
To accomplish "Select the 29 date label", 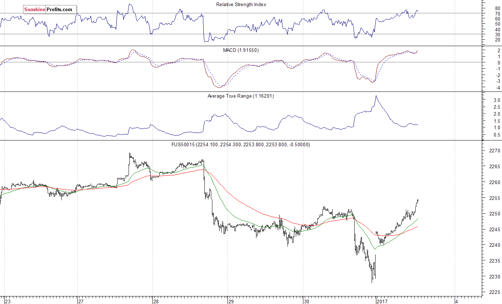I will (231, 301).
